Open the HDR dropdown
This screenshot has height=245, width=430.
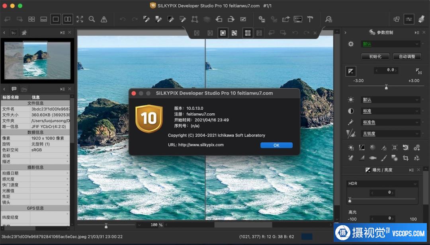click(x=382, y=184)
